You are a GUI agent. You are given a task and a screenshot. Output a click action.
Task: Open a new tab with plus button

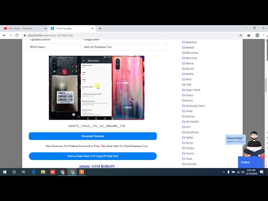click(x=100, y=28)
